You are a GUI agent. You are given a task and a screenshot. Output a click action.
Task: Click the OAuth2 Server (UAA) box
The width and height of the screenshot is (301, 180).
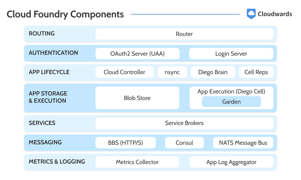click(138, 54)
